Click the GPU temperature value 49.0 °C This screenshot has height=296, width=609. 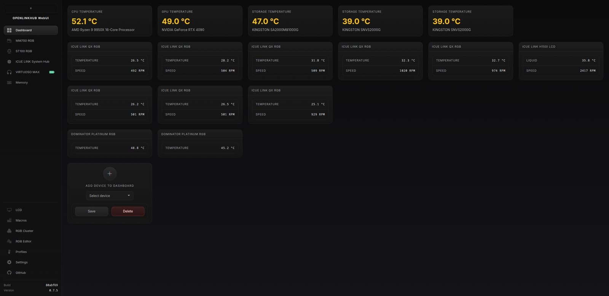point(176,21)
